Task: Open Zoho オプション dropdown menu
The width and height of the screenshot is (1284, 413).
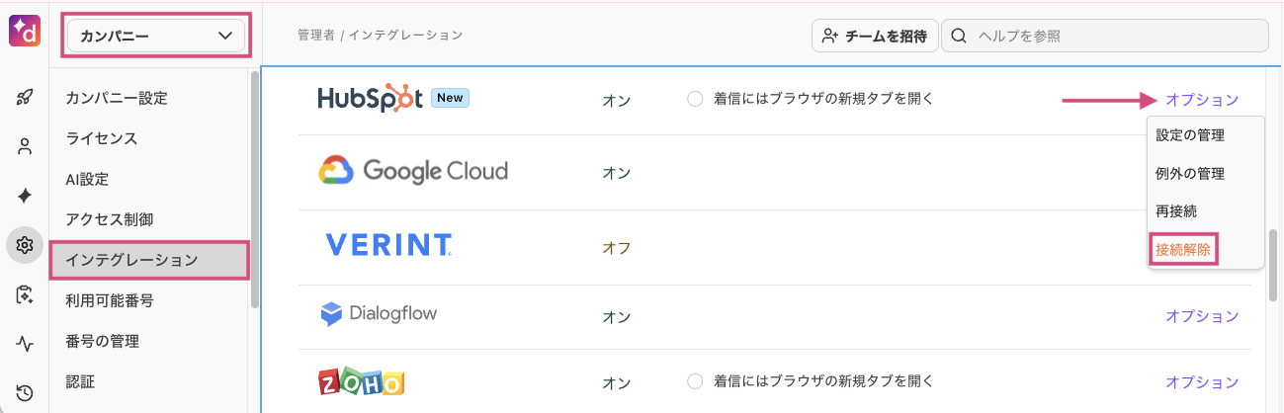Action: [x=1201, y=381]
